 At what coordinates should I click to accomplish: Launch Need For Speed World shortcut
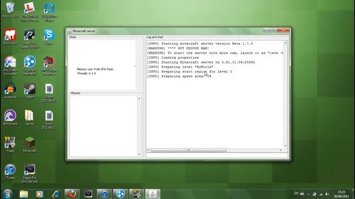pyautogui.click(x=29, y=39)
